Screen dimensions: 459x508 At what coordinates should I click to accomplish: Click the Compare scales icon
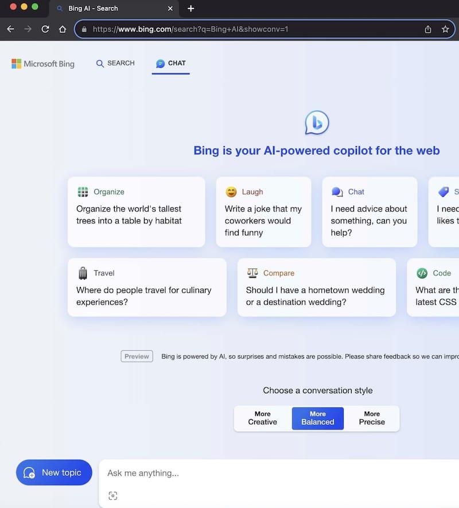pos(252,273)
